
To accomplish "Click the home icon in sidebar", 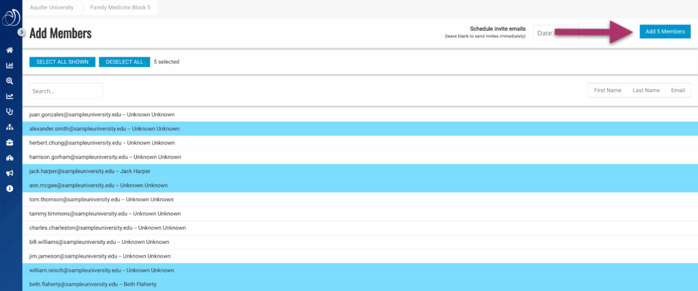I will pyautogui.click(x=10, y=50).
